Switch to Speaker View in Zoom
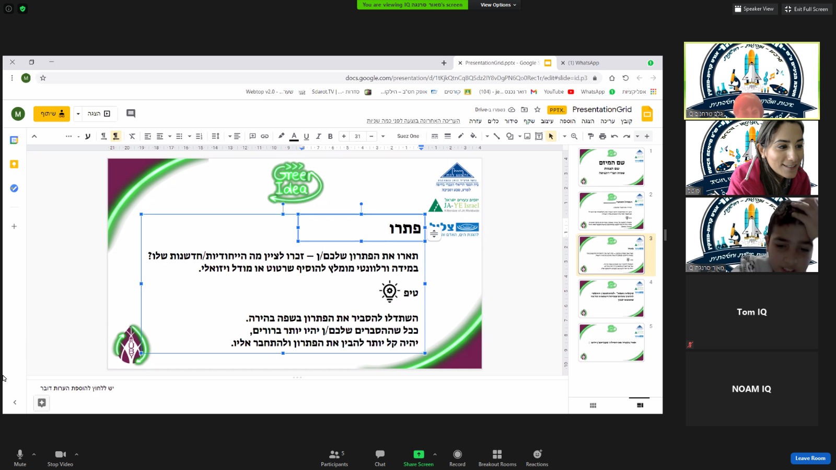This screenshot has height=470, width=836. (x=754, y=9)
